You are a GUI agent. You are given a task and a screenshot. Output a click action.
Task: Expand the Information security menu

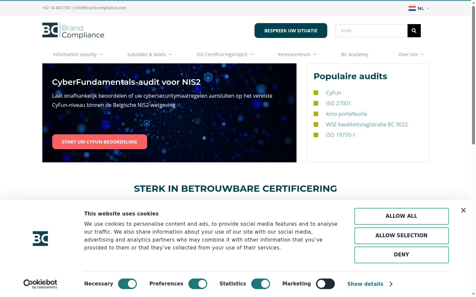pyautogui.click(x=78, y=54)
